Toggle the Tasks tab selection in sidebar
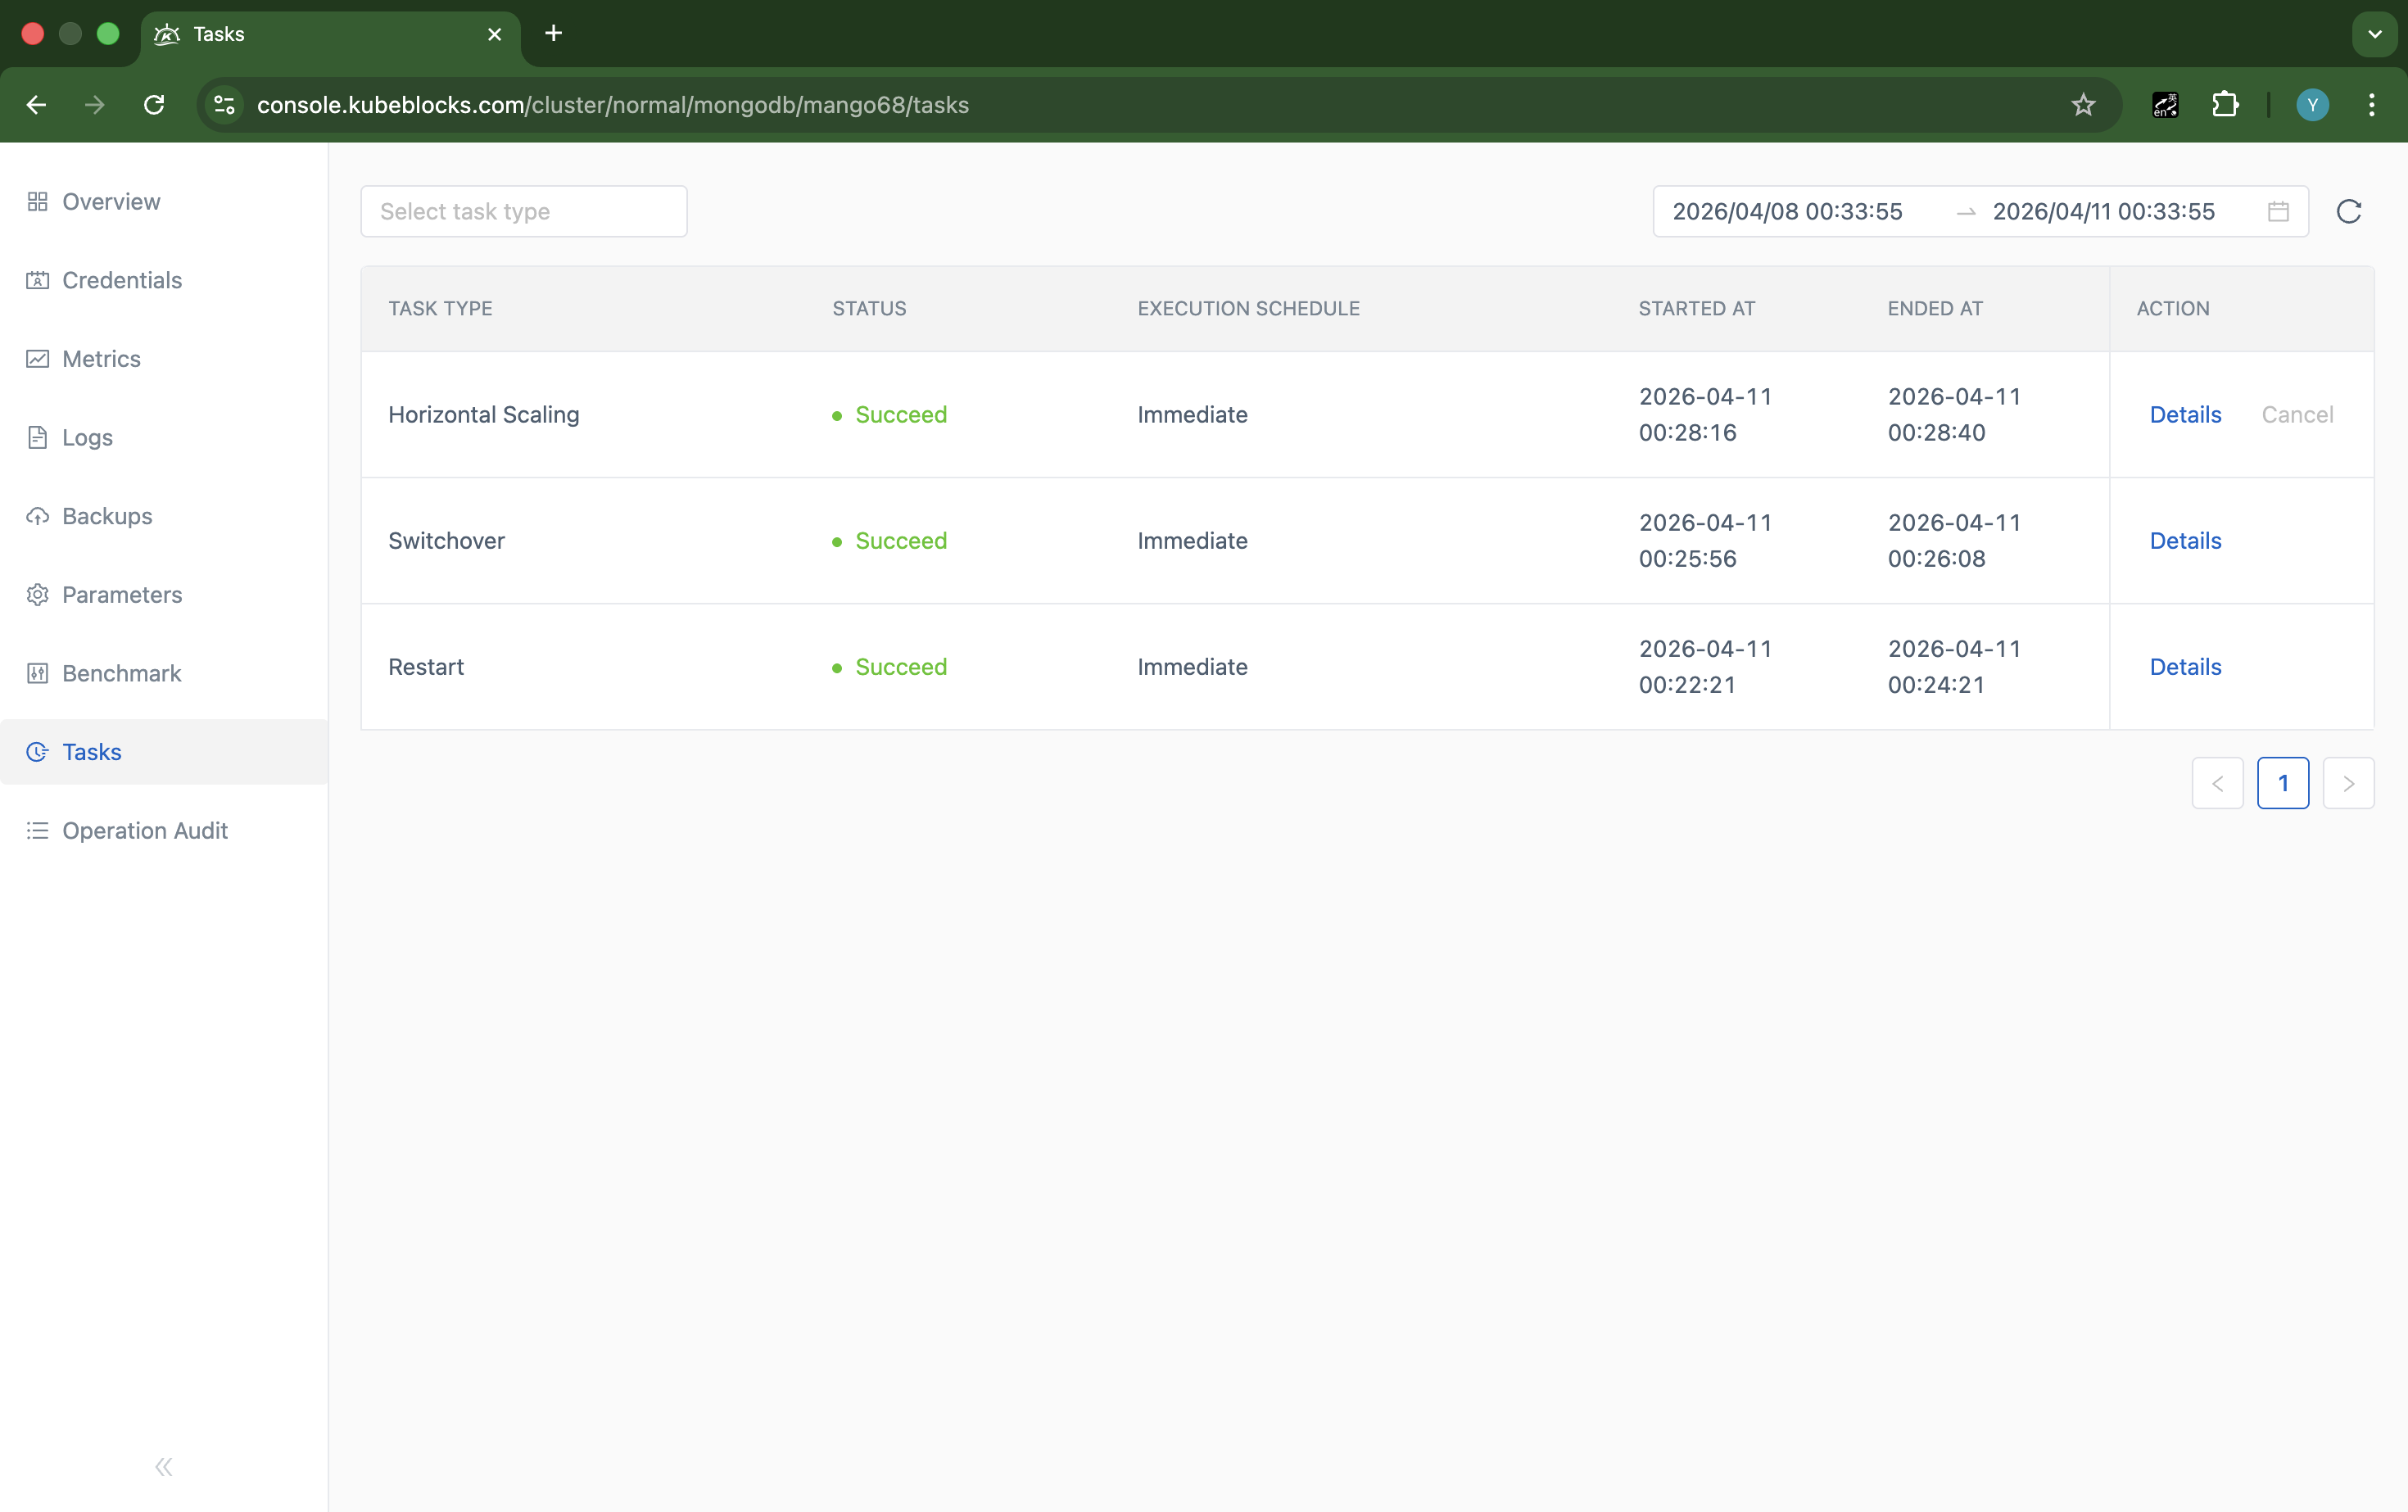Viewport: 2408px width, 1512px height. tap(90, 752)
